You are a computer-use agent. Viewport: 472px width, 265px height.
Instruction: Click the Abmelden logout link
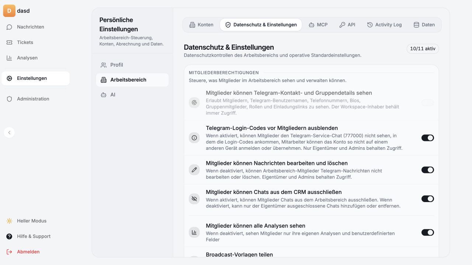click(35, 252)
